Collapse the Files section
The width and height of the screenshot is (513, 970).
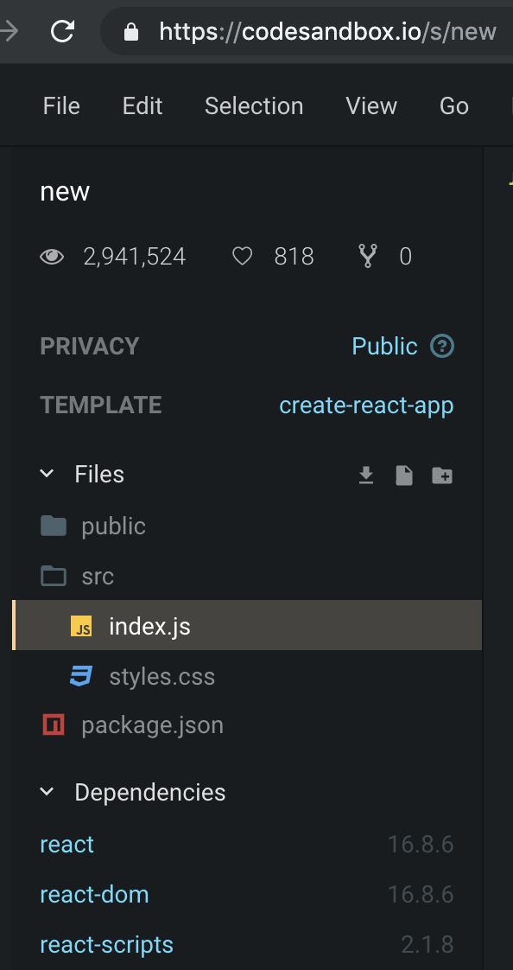tap(47, 474)
